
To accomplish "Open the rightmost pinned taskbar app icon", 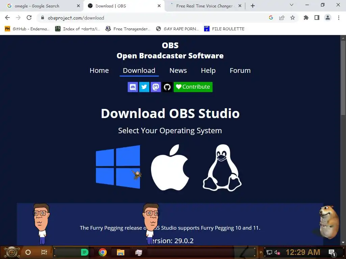I will (x=139, y=252).
